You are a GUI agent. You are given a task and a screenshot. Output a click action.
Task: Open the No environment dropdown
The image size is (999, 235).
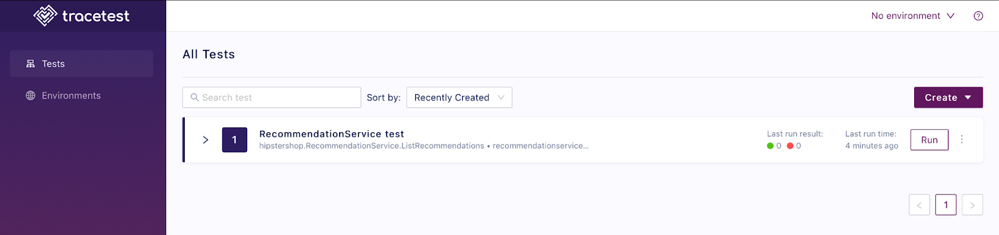click(x=913, y=16)
